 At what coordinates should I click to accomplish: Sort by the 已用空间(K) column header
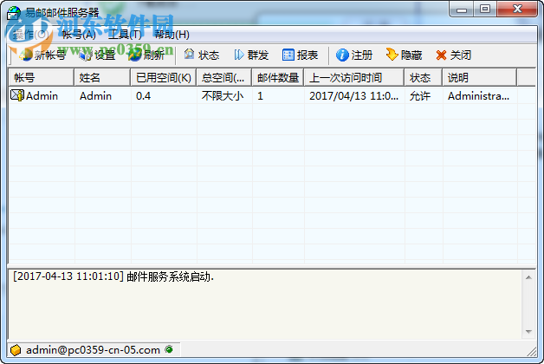[x=164, y=77]
